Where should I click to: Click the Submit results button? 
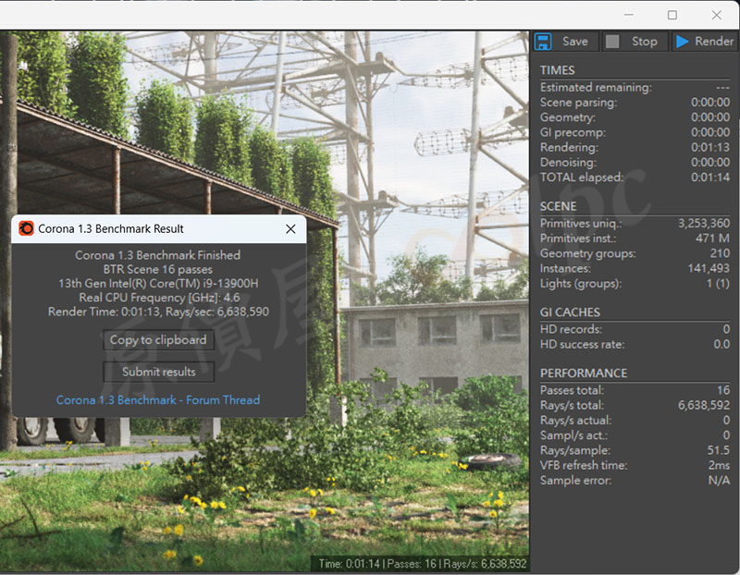pos(158,372)
